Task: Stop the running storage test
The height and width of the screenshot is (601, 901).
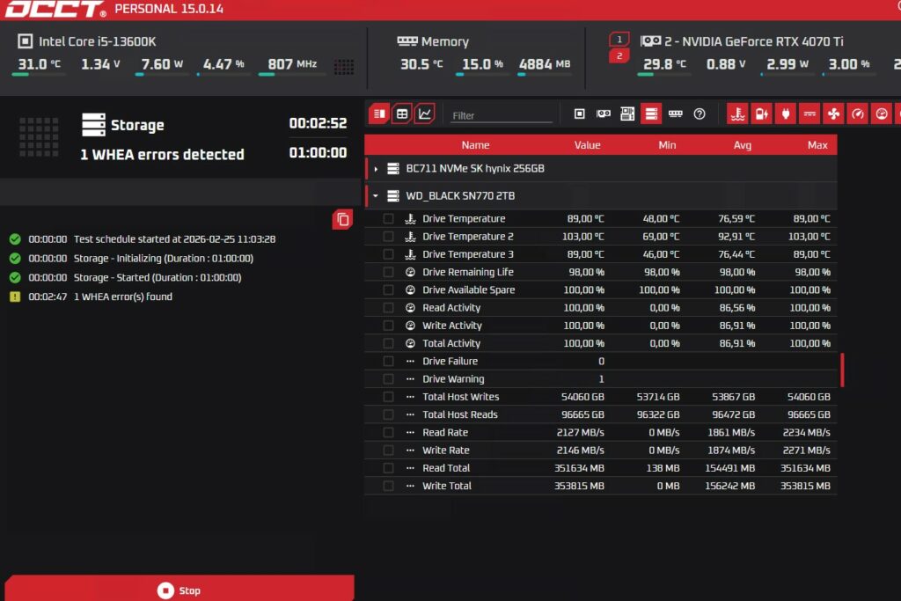Action: 179,590
